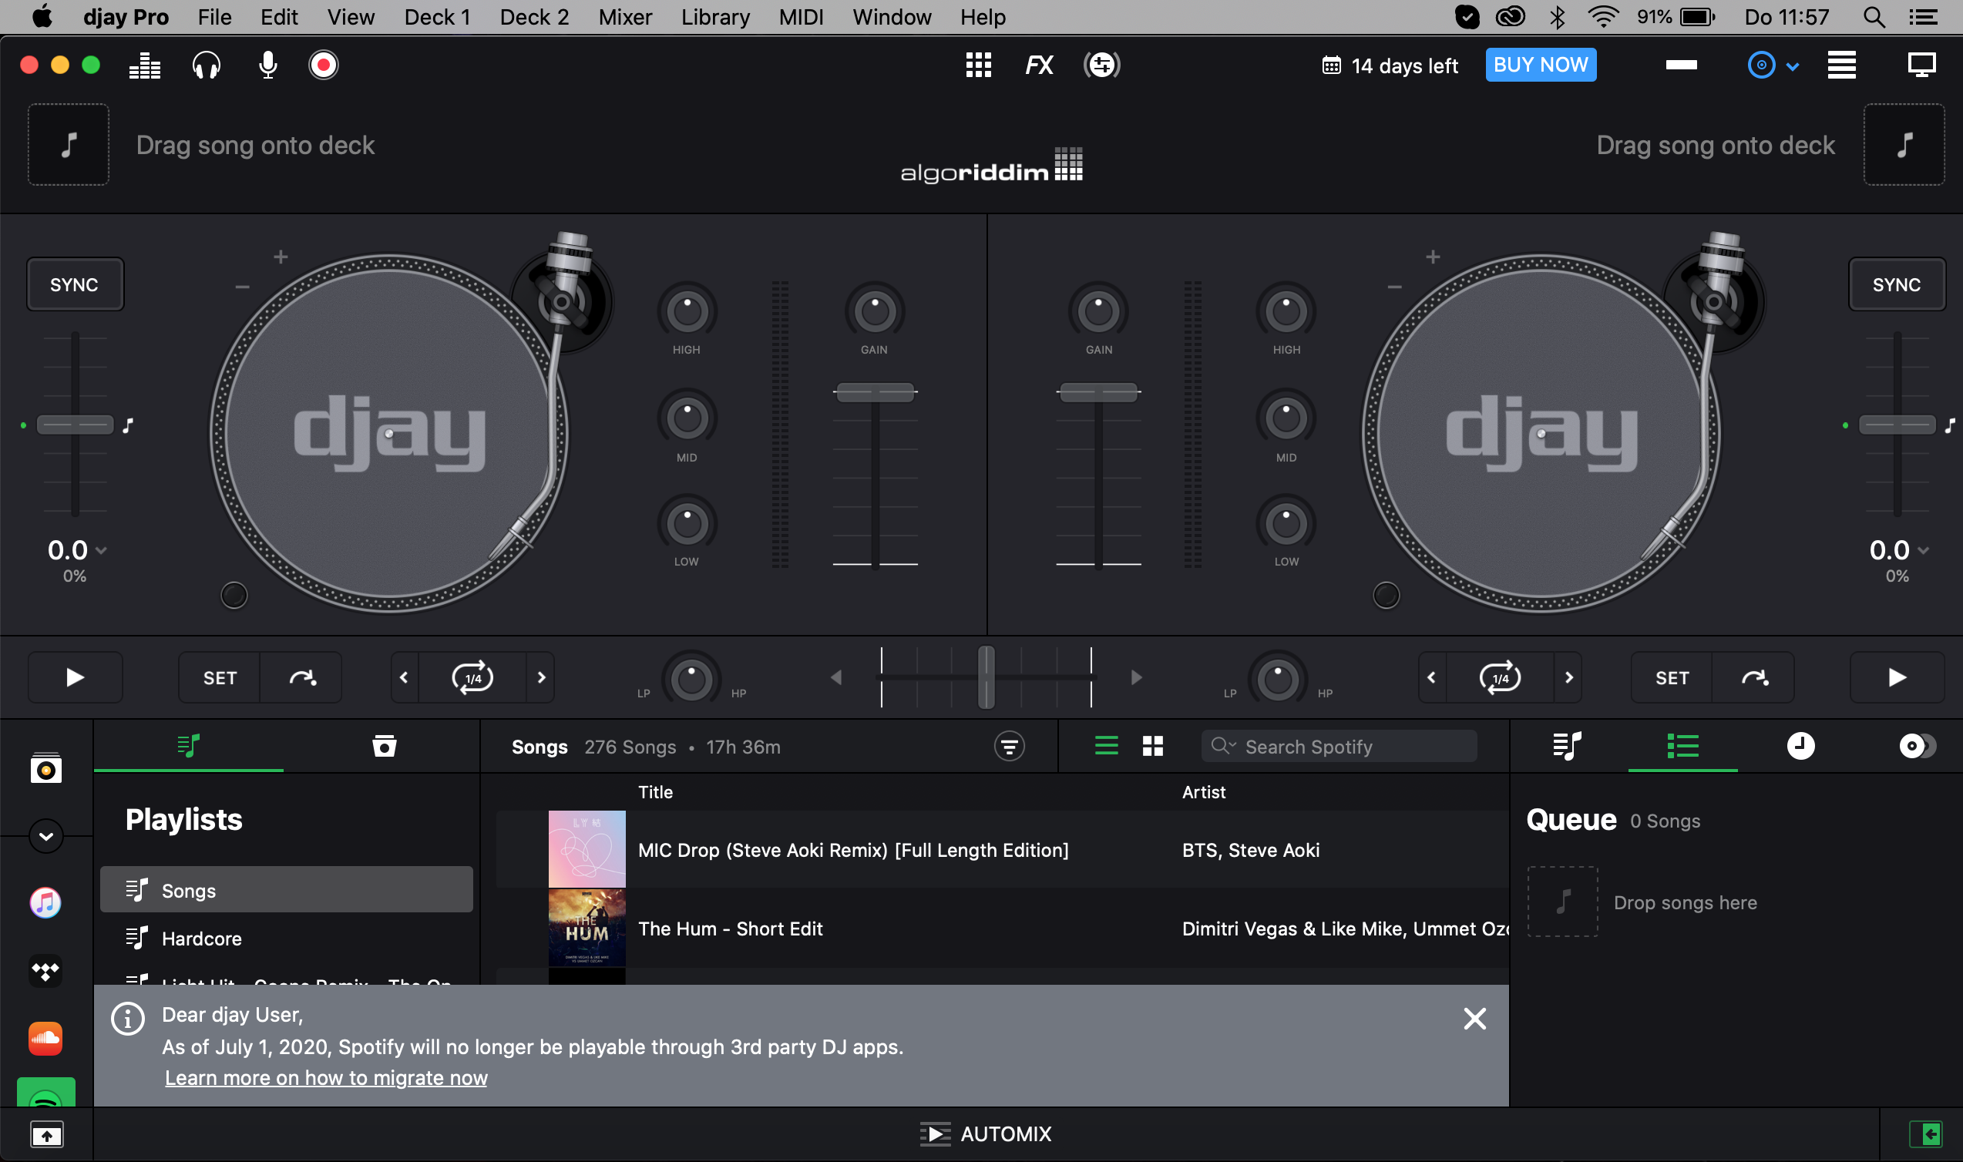1963x1162 pixels.
Task: Open right deck BPM dropdown chevron
Action: pos(1924,550)
